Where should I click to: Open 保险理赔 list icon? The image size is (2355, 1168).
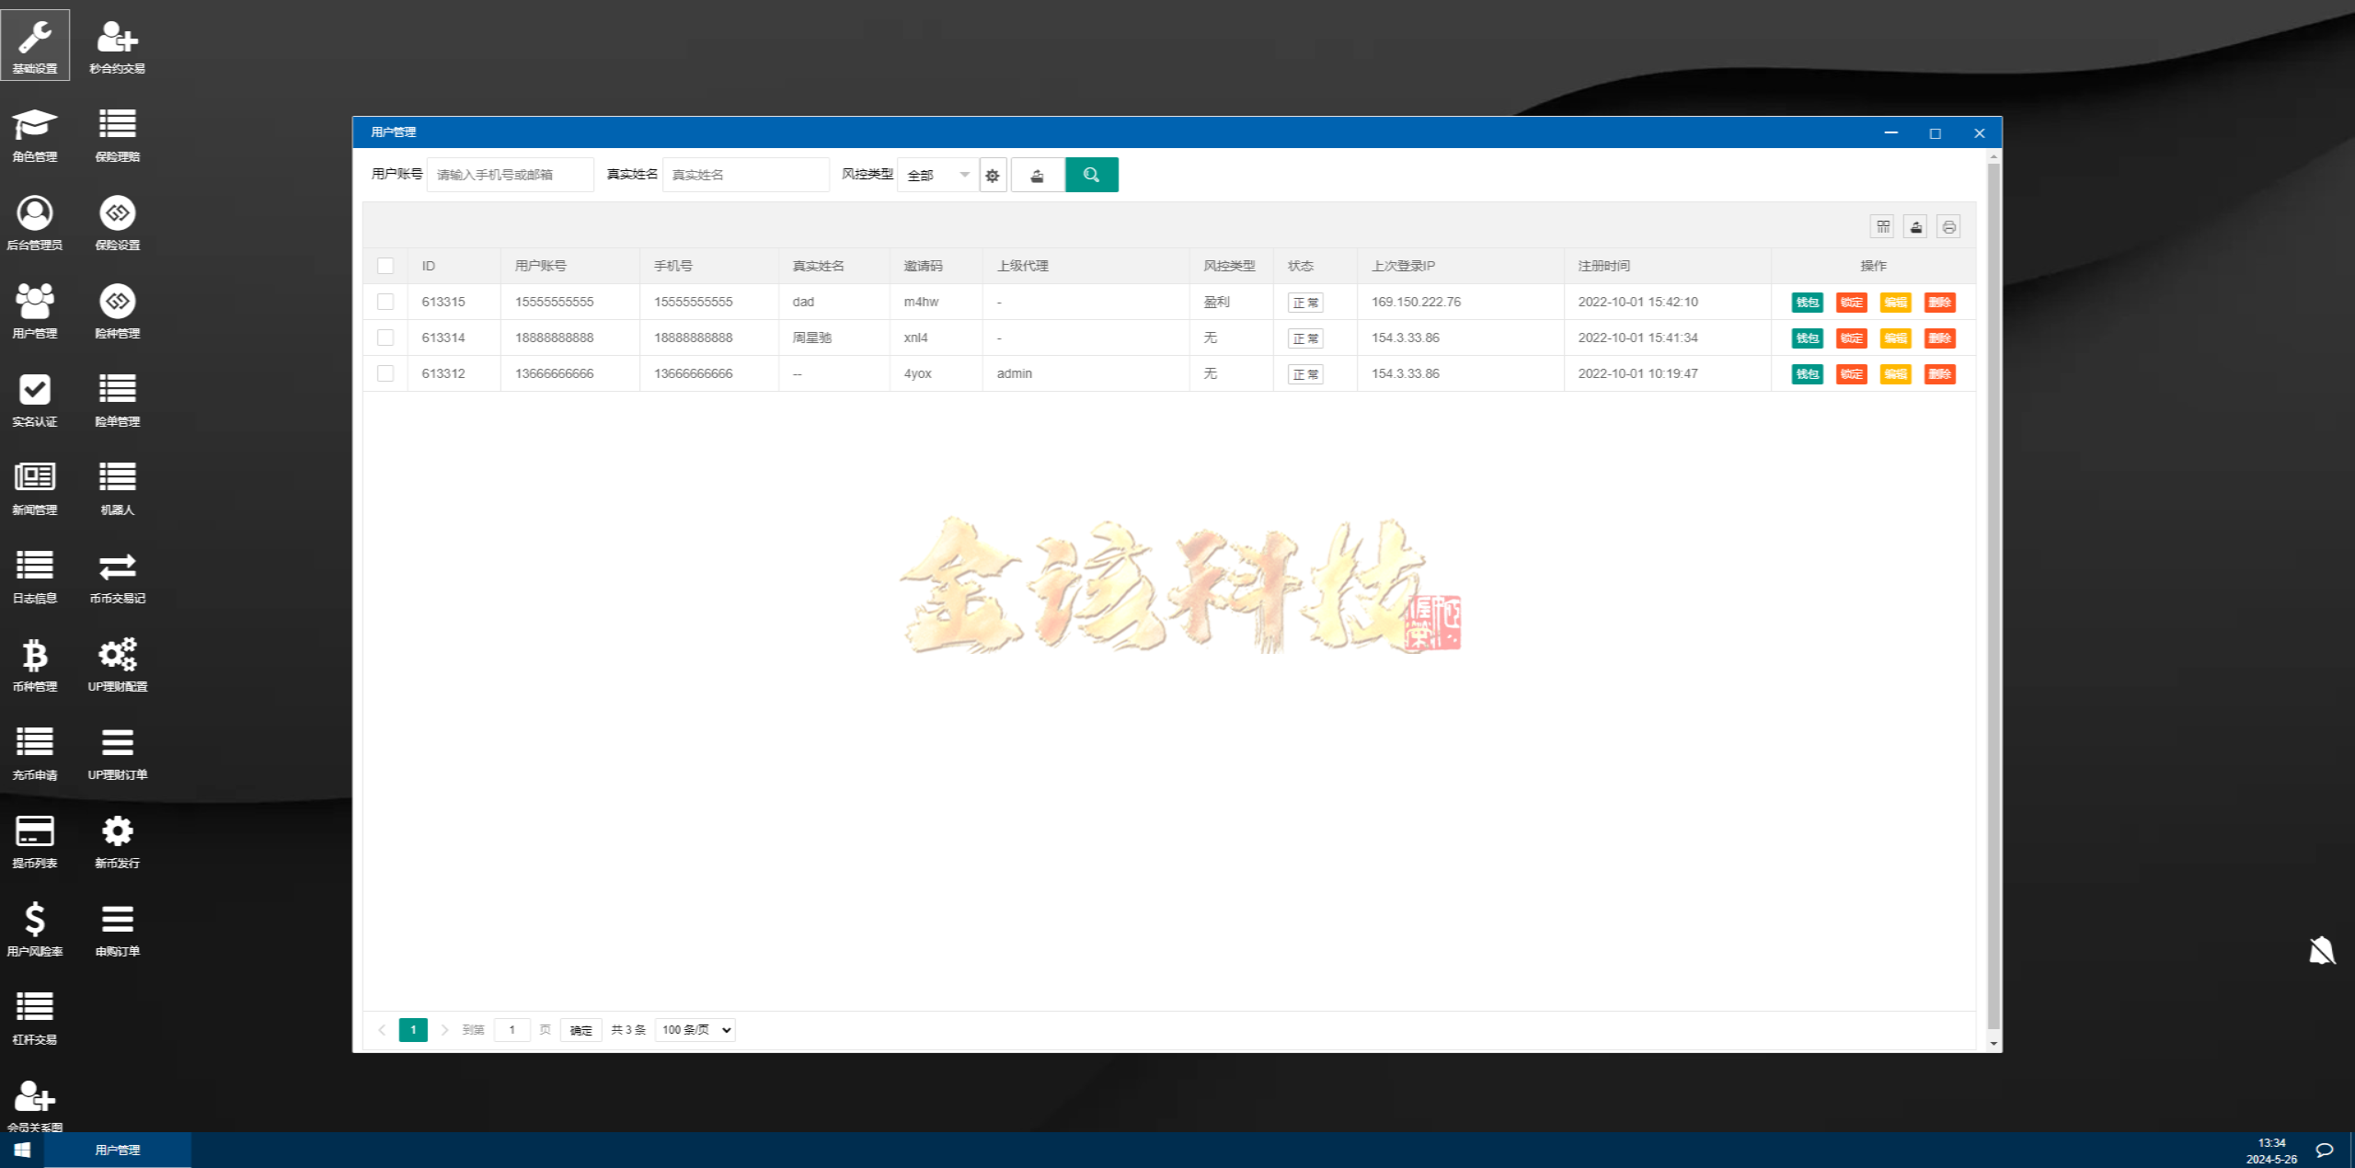click(118, 133)
